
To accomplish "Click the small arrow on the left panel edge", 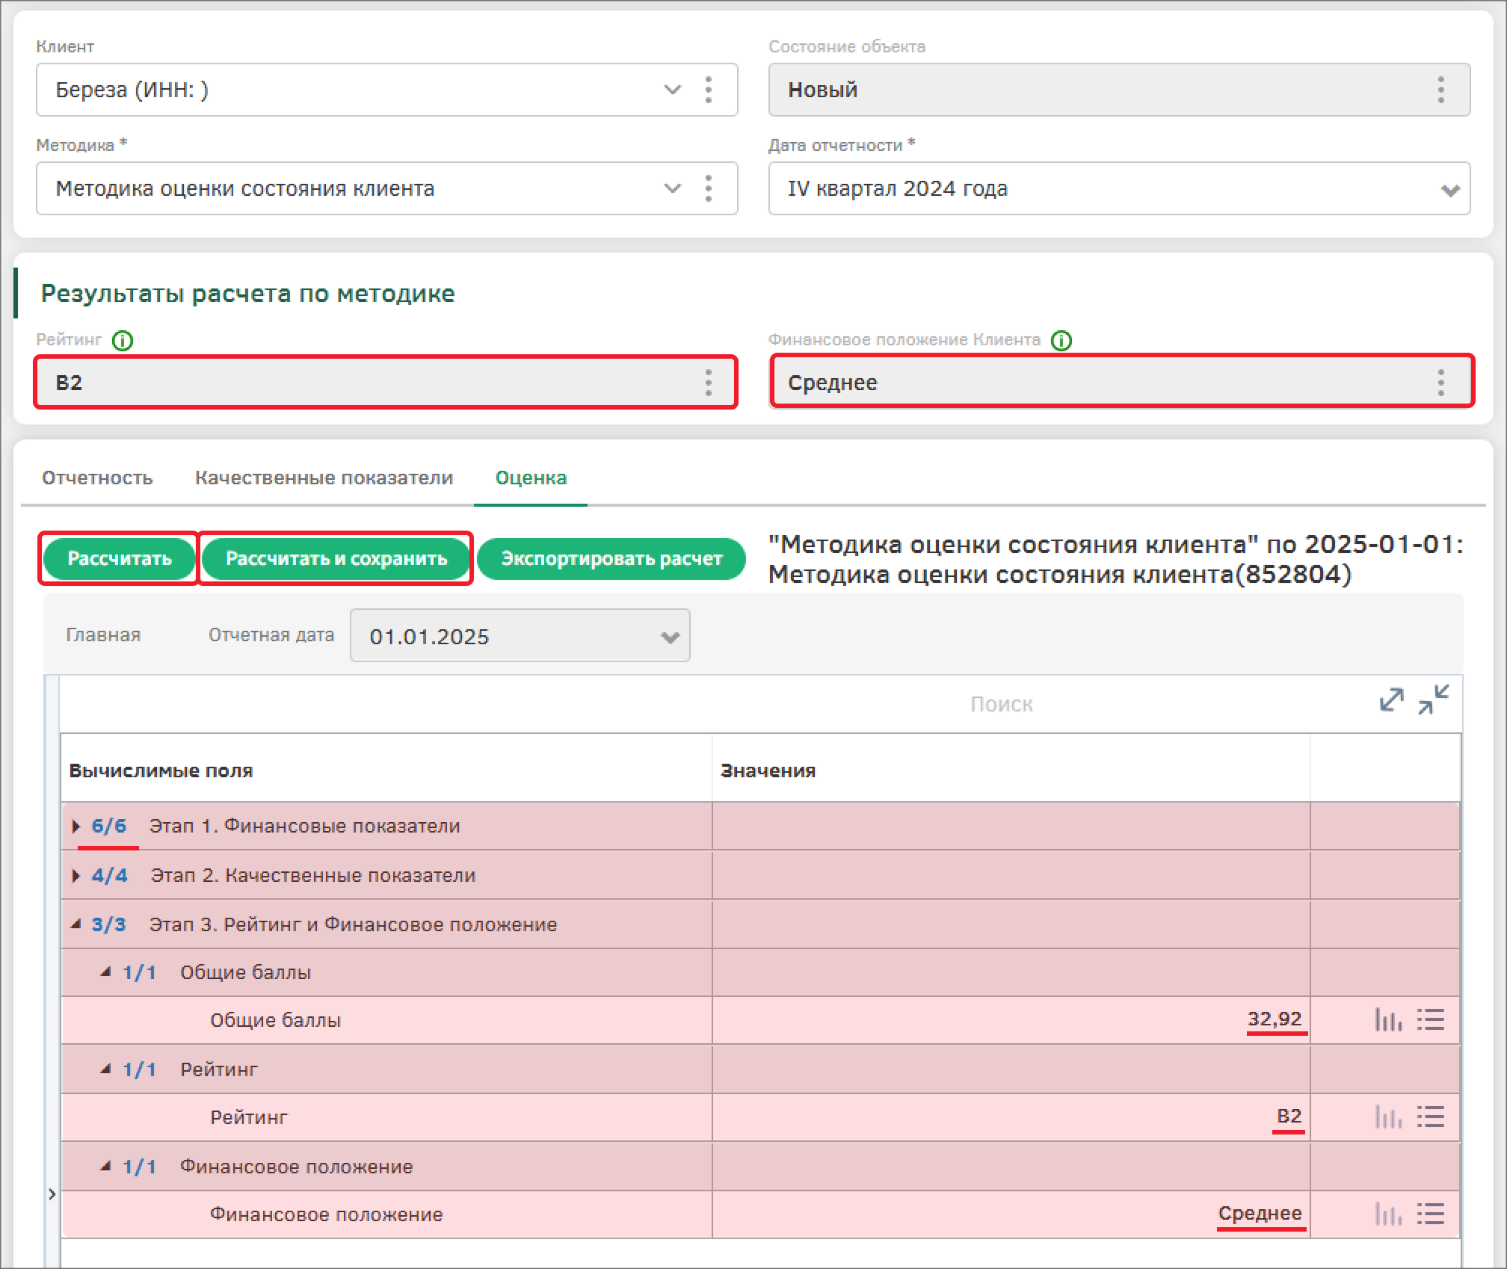I will coord(52,1194).
